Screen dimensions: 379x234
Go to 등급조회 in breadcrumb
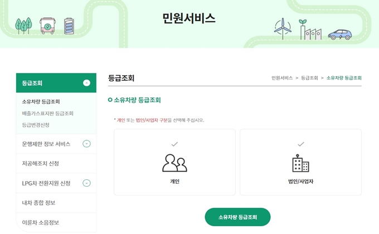click(x=309, y=78)
